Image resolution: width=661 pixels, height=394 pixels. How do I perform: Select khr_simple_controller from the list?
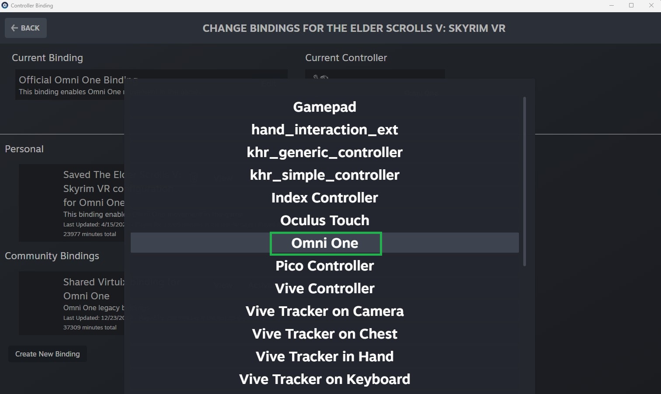click(x=324, y=175)
